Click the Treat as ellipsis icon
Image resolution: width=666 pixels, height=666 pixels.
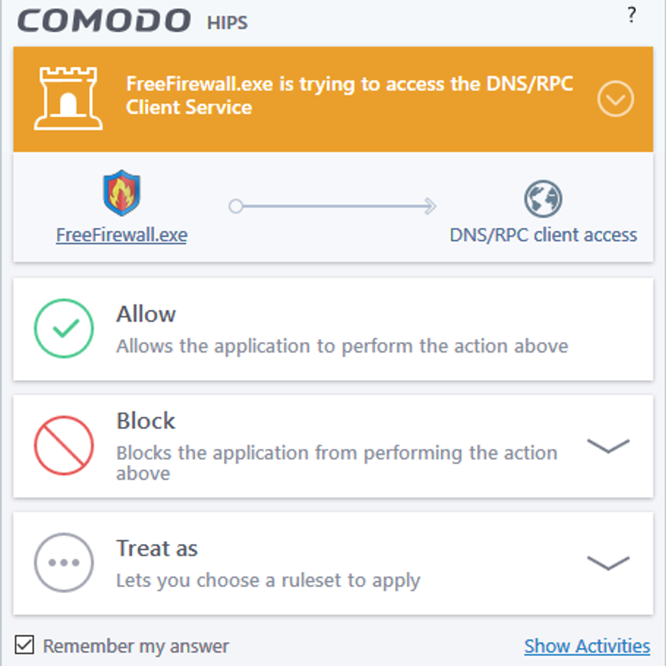(64, 562)
